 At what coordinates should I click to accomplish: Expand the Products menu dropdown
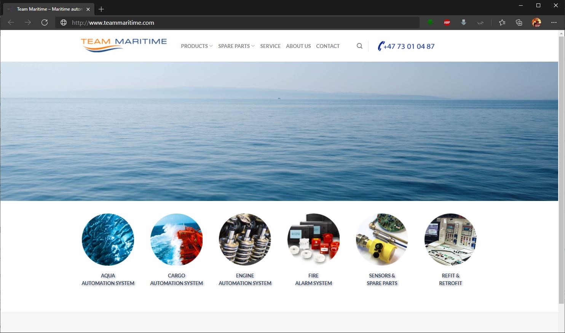coord(197,46)
